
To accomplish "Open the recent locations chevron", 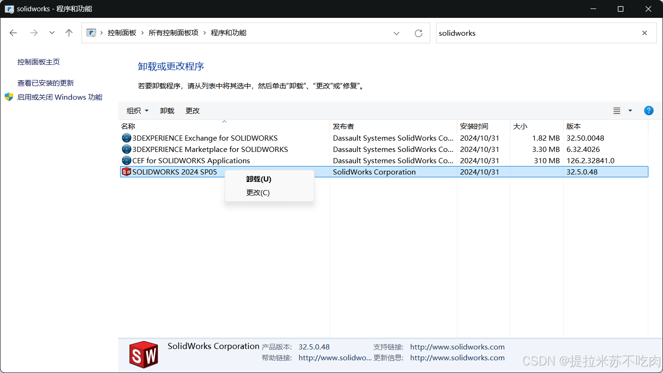I will point(52,33).
